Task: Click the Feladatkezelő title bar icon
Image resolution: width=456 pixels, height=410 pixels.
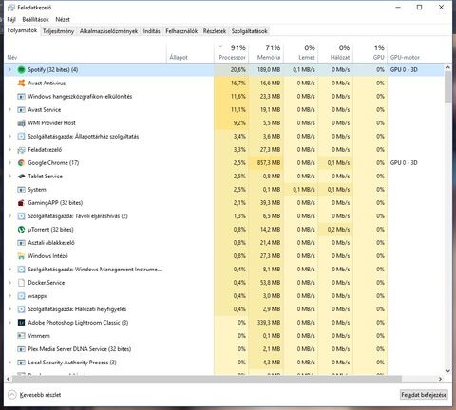Action: [10, 8]
